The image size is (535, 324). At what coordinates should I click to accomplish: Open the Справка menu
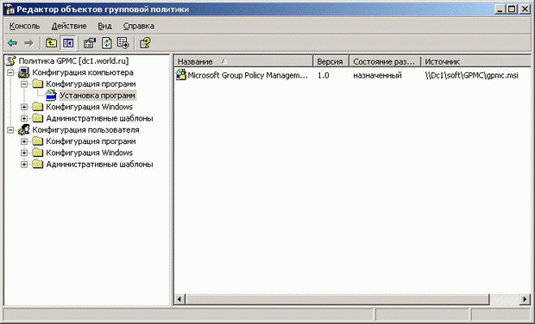pyautogui.click(x=139, y=26)
